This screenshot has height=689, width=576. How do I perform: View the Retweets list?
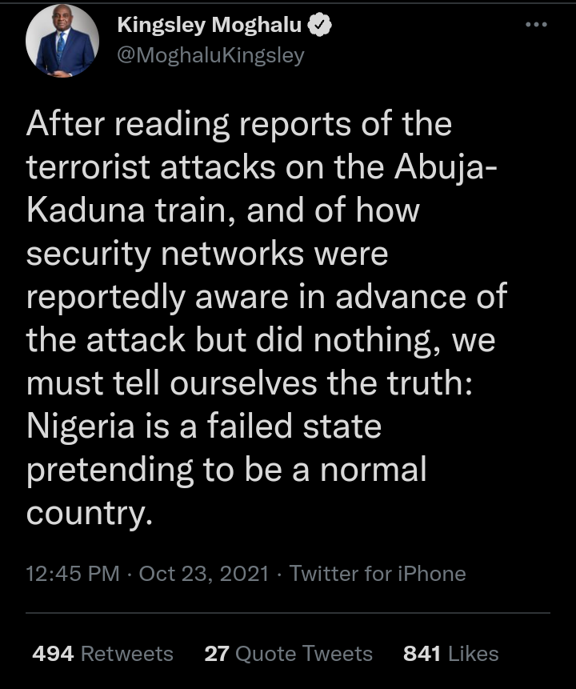(x=127, y=654)
